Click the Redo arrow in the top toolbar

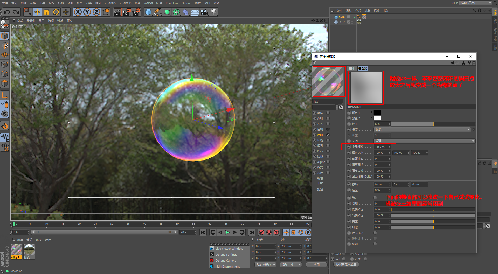point(16,12)
